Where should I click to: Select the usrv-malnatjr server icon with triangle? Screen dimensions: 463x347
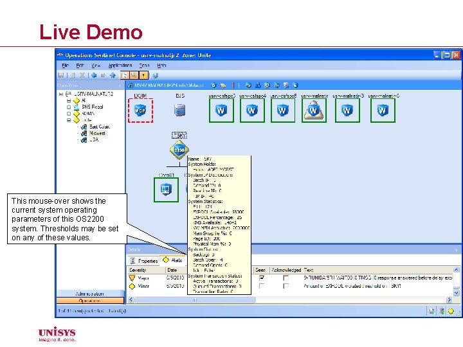(x=314, y=111)
